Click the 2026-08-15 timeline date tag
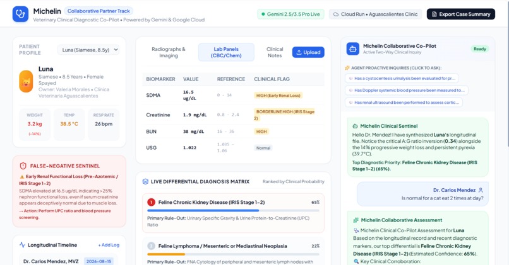509x265 pixels. pyautogui.click(x=99, y=261)
